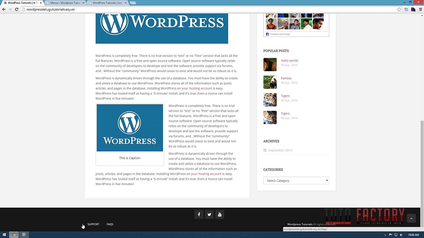Viewport: 424px width, 238px height.
Task: Click the Pandas post thumbnail
Action: click(x=270, y=82)
